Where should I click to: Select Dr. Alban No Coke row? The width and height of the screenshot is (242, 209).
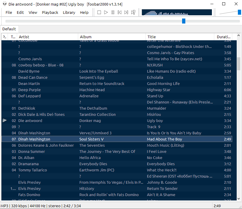click(117, 158)
